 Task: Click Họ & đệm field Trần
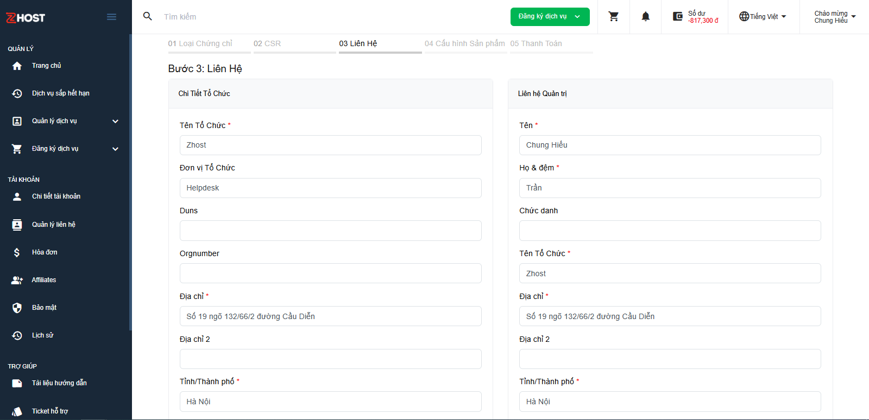(x=670, y=188)
